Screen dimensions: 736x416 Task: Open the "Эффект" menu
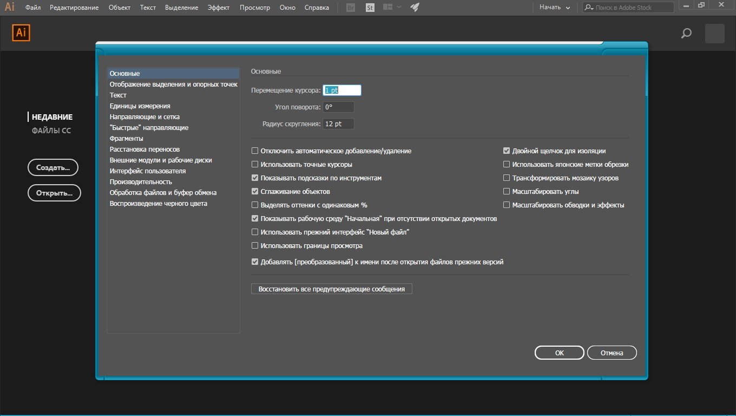pos(219,8)
